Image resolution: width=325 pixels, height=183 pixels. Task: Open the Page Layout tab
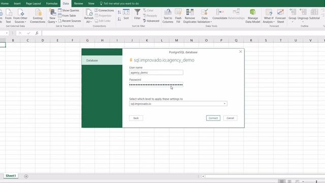[34, 4]
